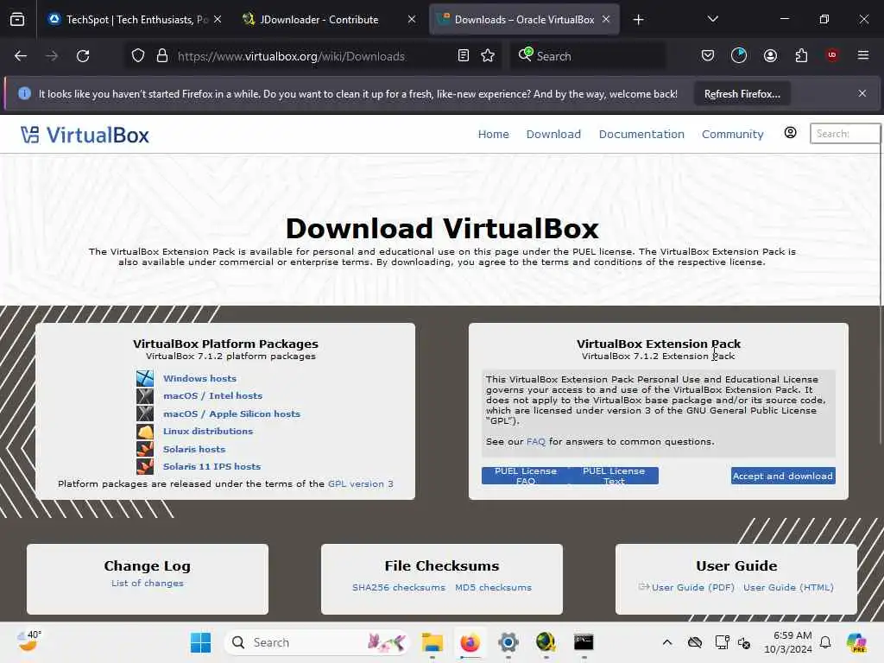This screenshot has height=663, width=884.
Task: Open the macOS / Apple Silicon hosts link
Action: pos(231,414)
